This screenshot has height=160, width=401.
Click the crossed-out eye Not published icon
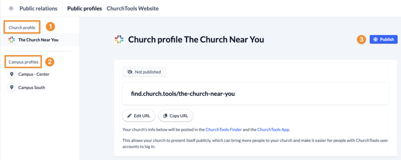[130, 72]
